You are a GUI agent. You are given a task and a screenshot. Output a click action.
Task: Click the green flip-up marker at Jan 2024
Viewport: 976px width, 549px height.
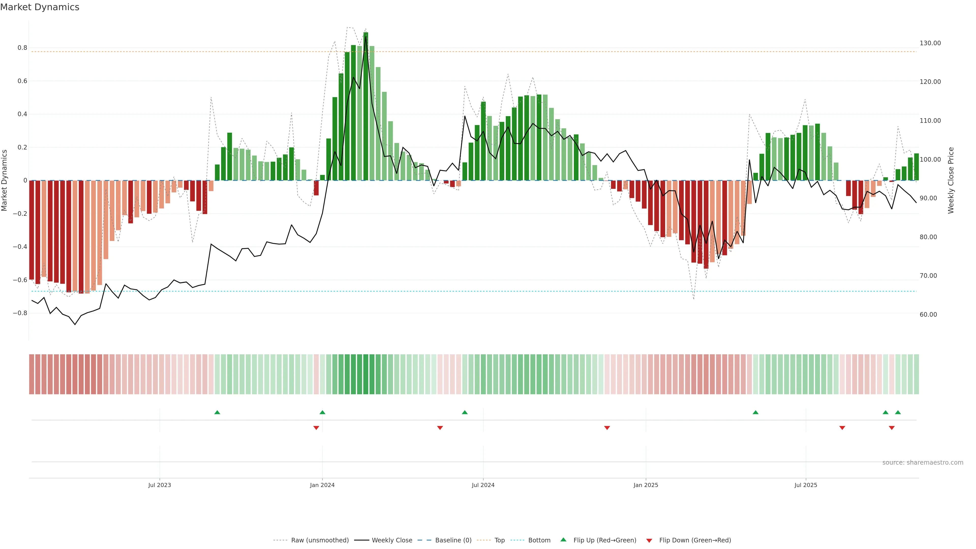point(323,412)
